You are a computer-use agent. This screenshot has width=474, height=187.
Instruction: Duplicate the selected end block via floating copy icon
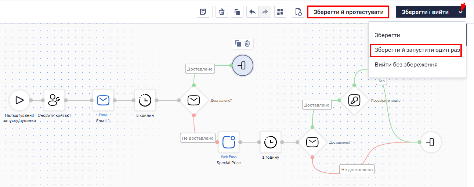click(x=238, y=44)
